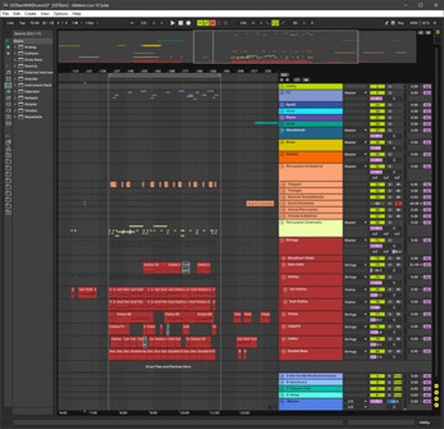Open the Edit menu
444x429 pixels.
pyautogui.click(x=17, y=14)
